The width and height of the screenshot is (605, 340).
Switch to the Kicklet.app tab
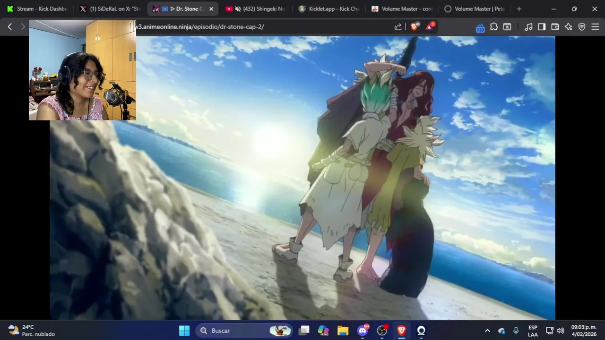click(328, 9)
